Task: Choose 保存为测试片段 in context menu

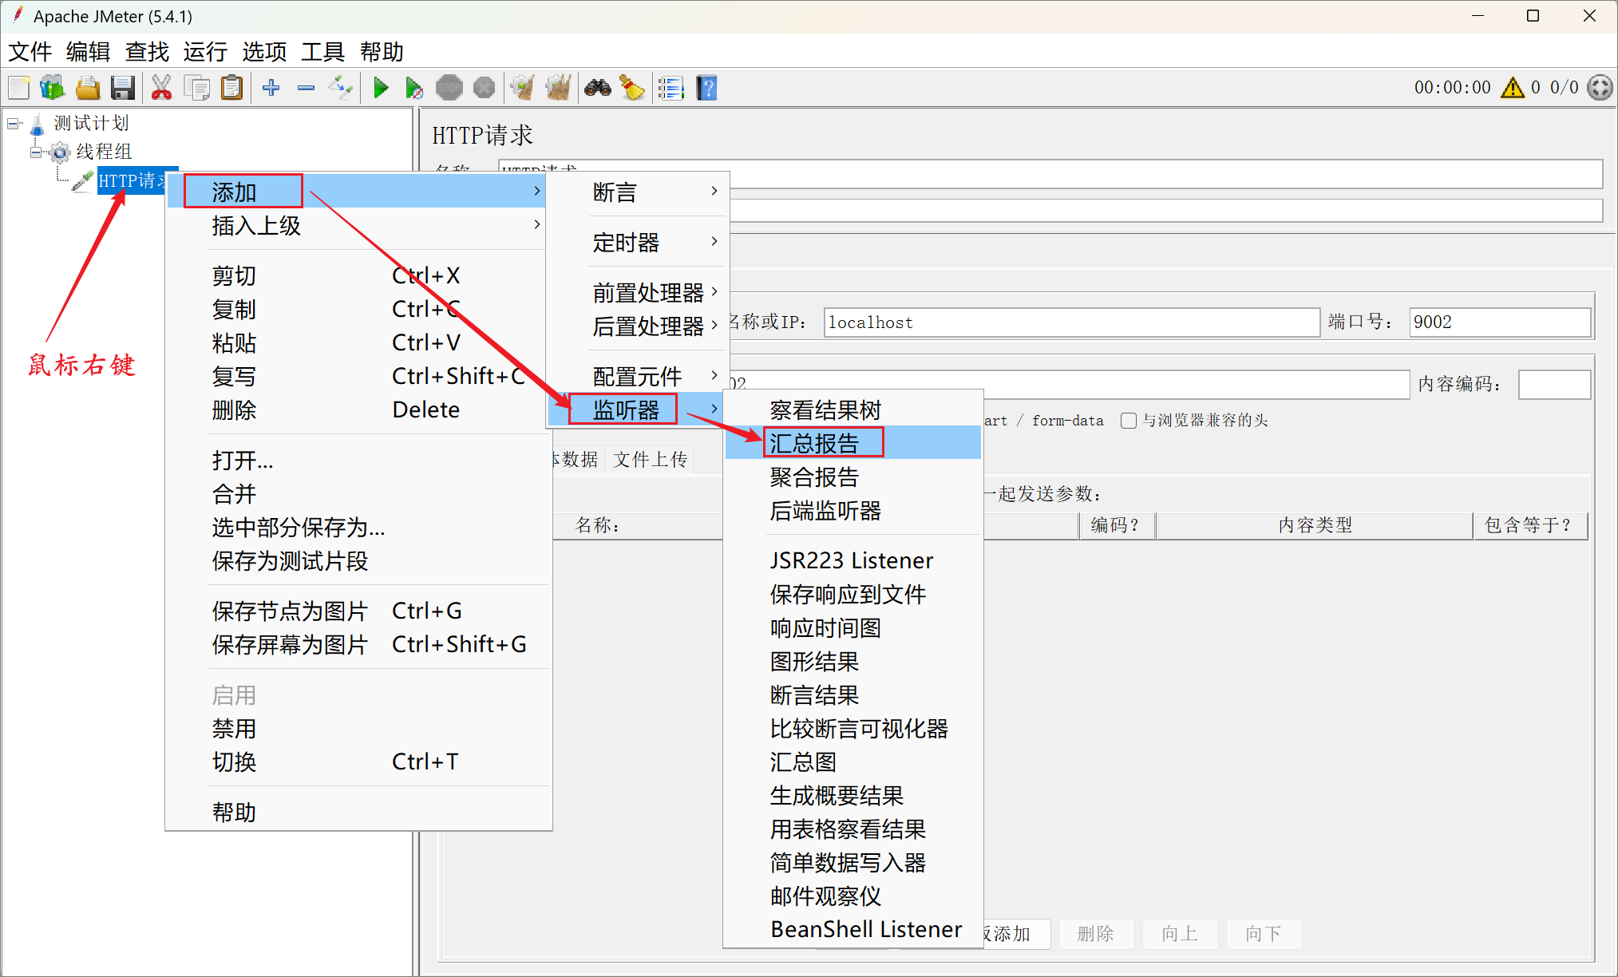Action: (358, 560)
